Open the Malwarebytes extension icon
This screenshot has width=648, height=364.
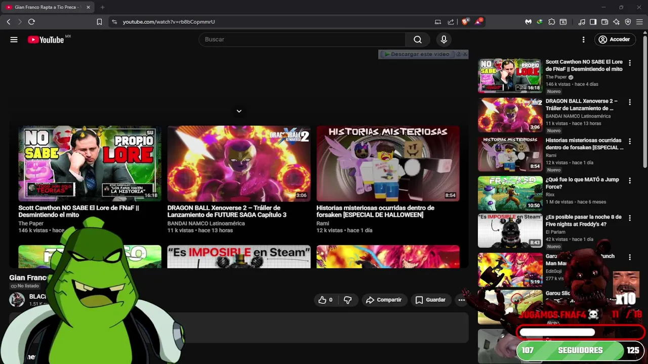coord(528,22)
